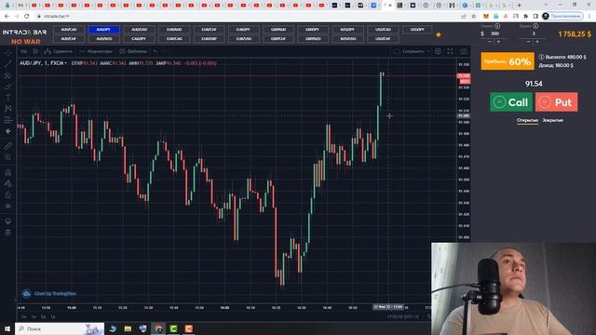This screenshot has width=596, height=335.
Task: Hide all drawings with the eye icon
Action: point(8,206)
